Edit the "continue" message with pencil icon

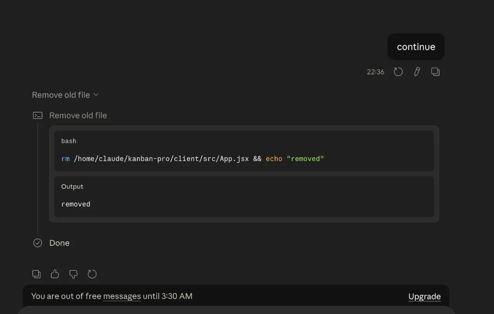point(417,72)
